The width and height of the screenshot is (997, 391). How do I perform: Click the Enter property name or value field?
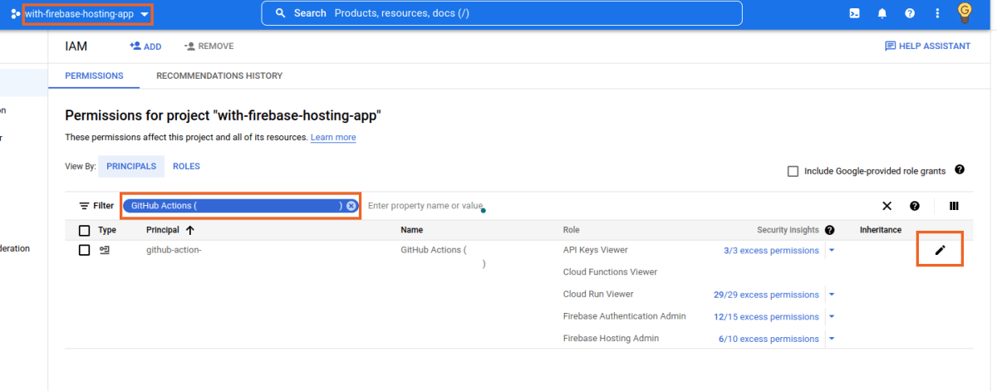pyautogui.click(x=425, y=206)
